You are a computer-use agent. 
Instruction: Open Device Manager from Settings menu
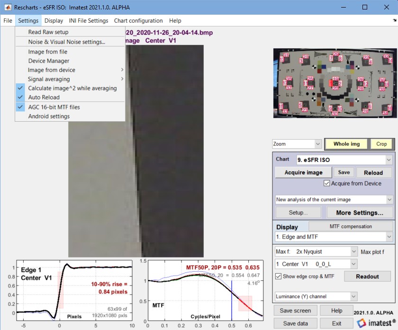pos(70,61)
